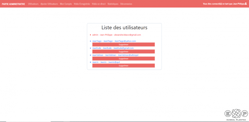Delete user JeanJo with Supprimer
The height and width of the screenshot is (122, 249).
point(124,66)
